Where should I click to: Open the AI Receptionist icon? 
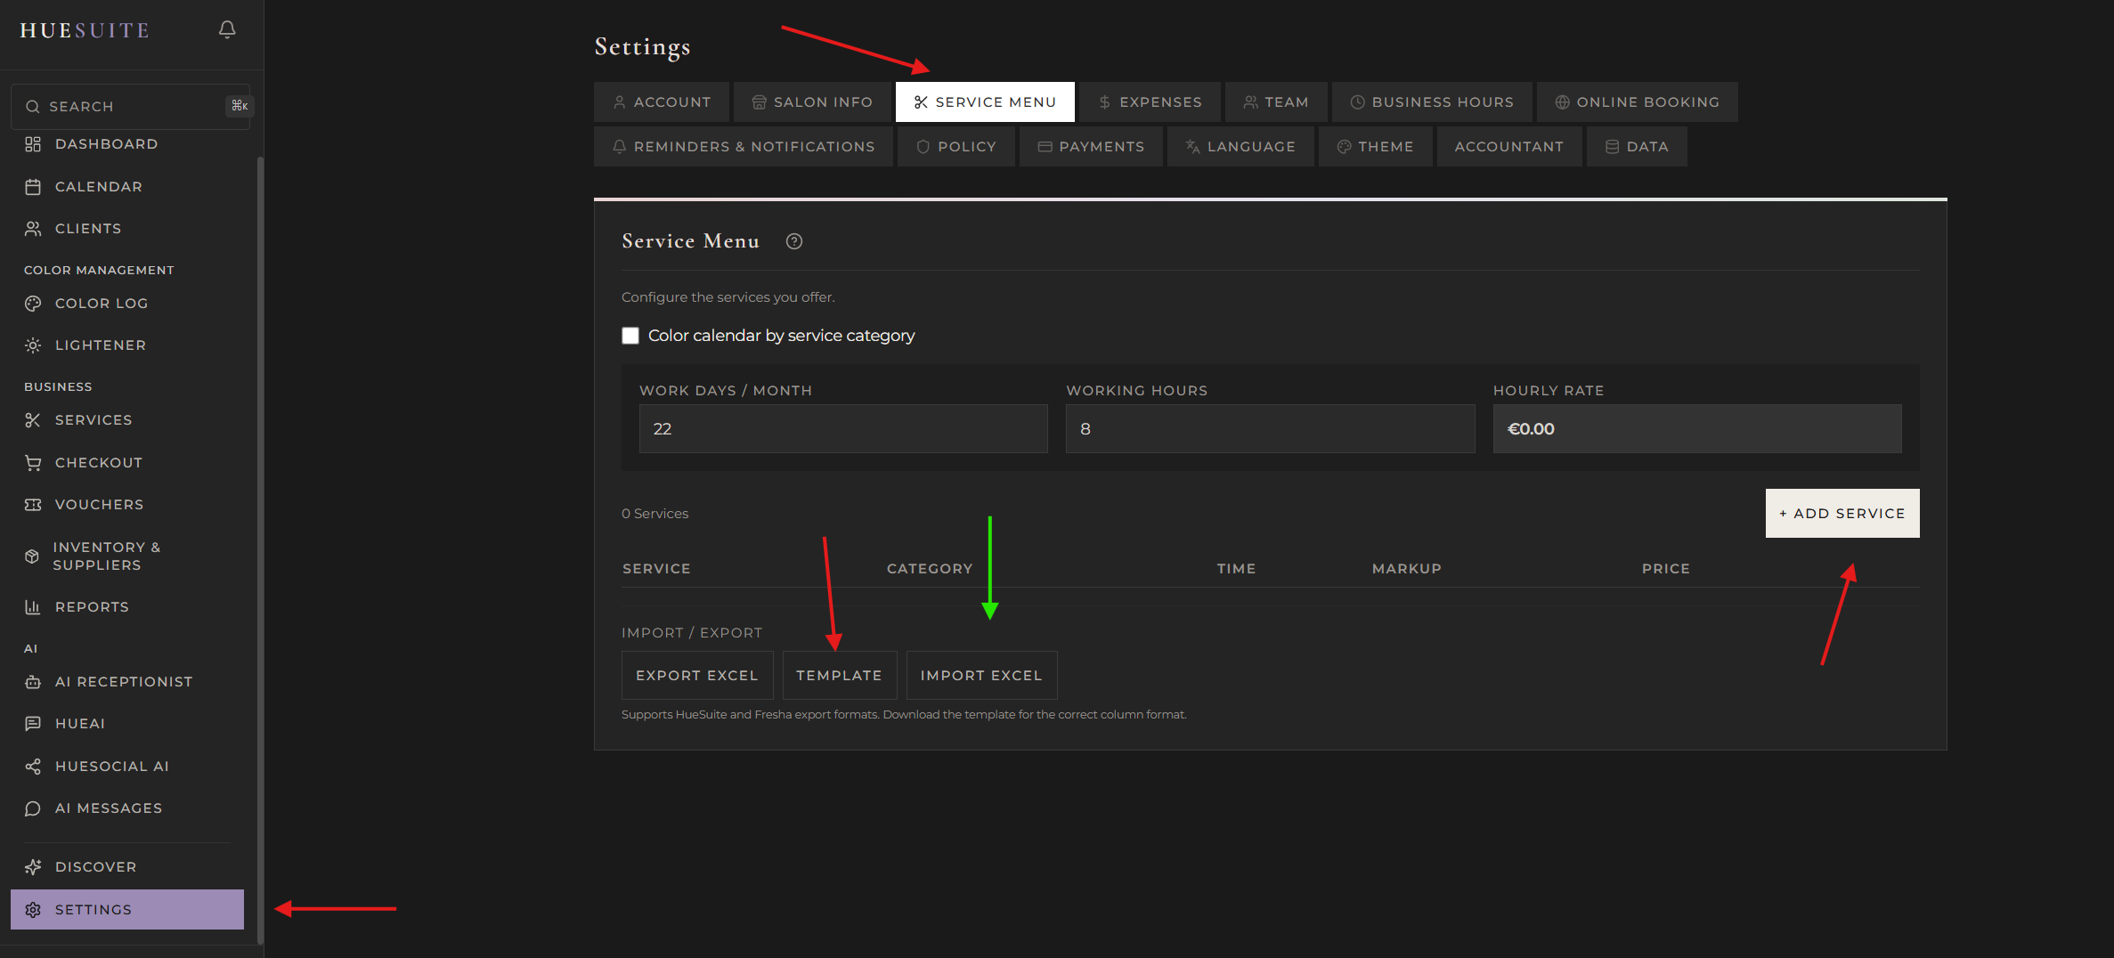click(33, 681)
